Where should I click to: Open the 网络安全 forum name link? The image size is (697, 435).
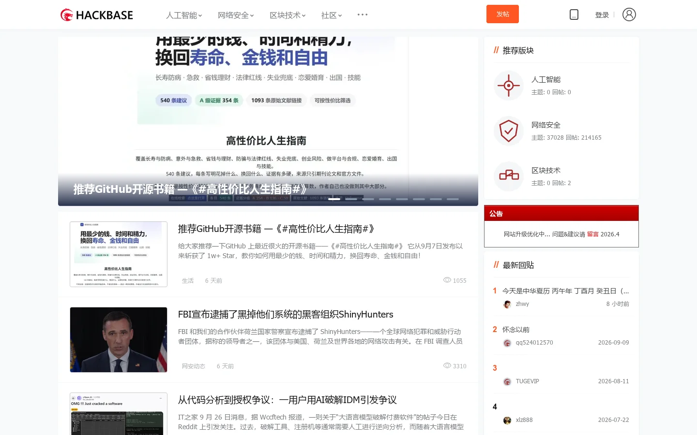(x=546, y=125)
